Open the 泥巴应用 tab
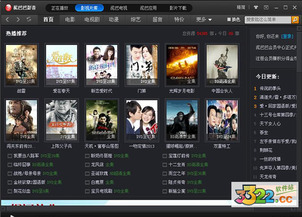This screenshot has height=217, width=302. [148, 8]
